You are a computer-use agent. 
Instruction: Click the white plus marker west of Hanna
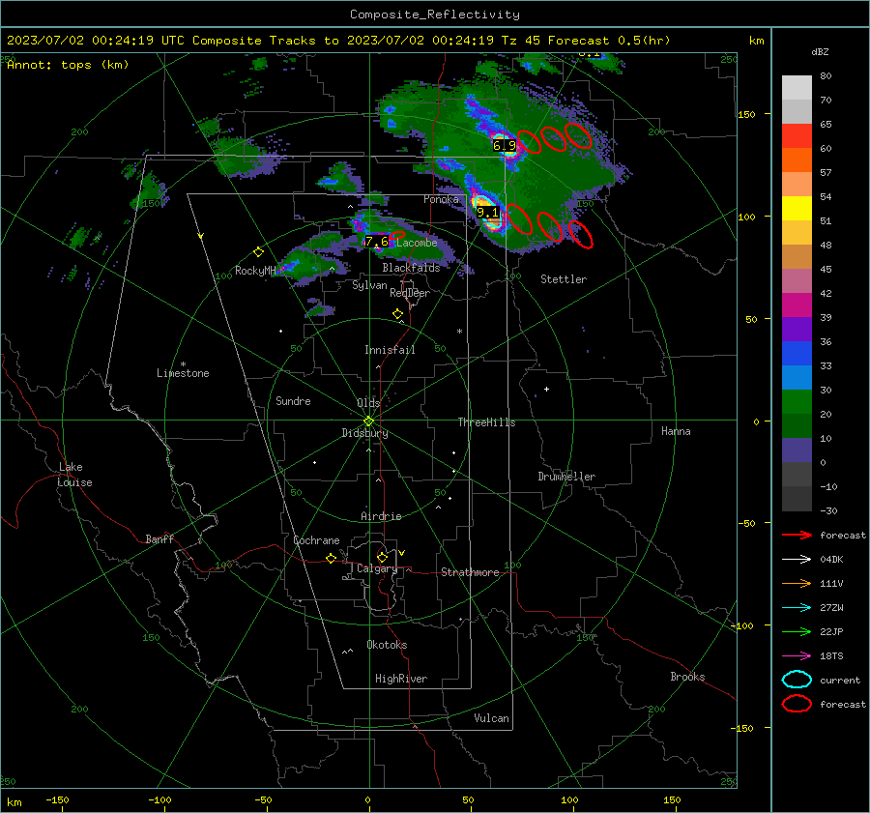click(x=546, y=390)
